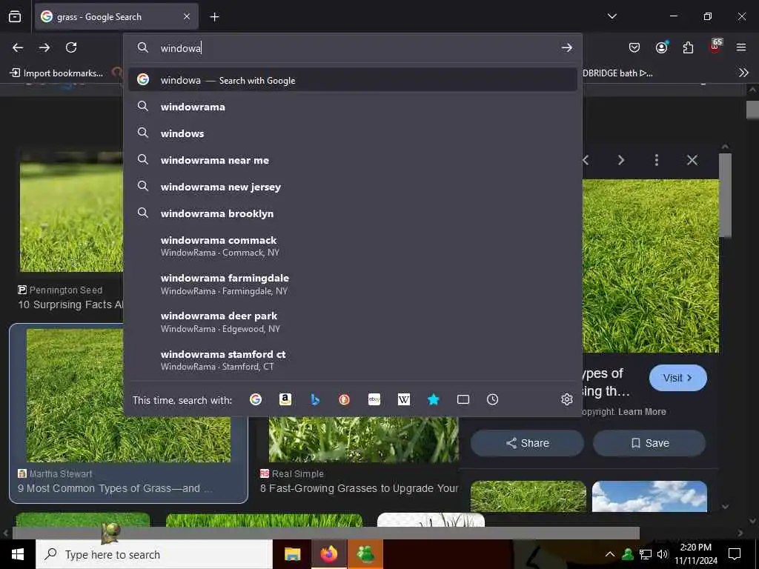The width and height of the screenshot is (759, 569).
Task: Open '8 Fast-Growing Grasses' Real Simple result
Action: coord(359,488)
